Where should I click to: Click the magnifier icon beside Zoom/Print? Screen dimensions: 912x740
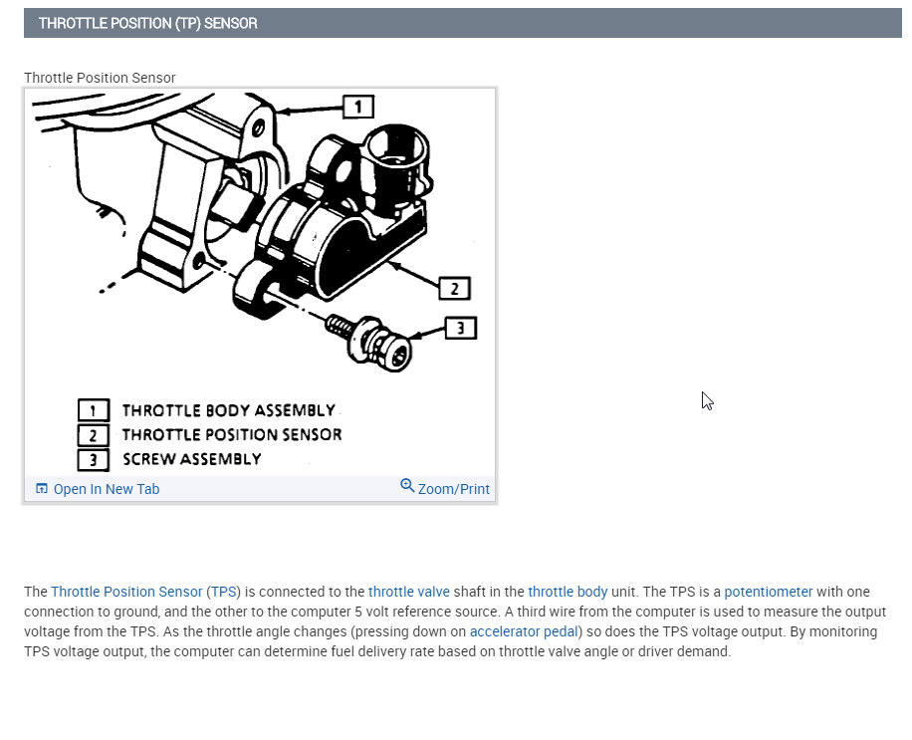pos(407,486)
